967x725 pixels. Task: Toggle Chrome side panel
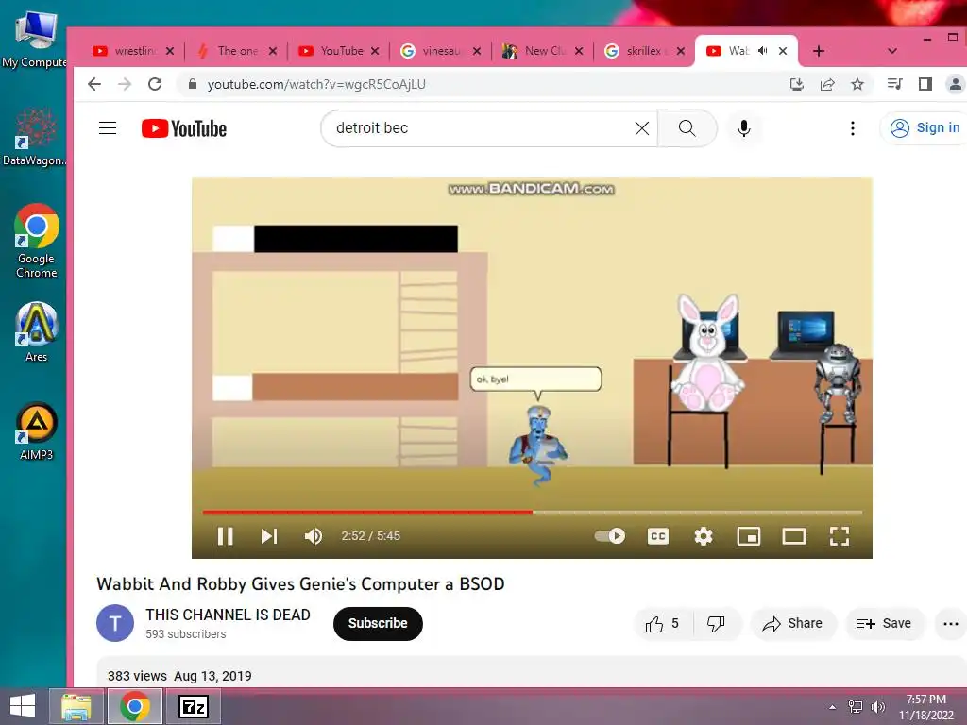(x=925, y=84)
